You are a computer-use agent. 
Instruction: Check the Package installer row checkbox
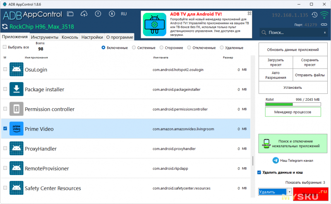coord(5,89)
